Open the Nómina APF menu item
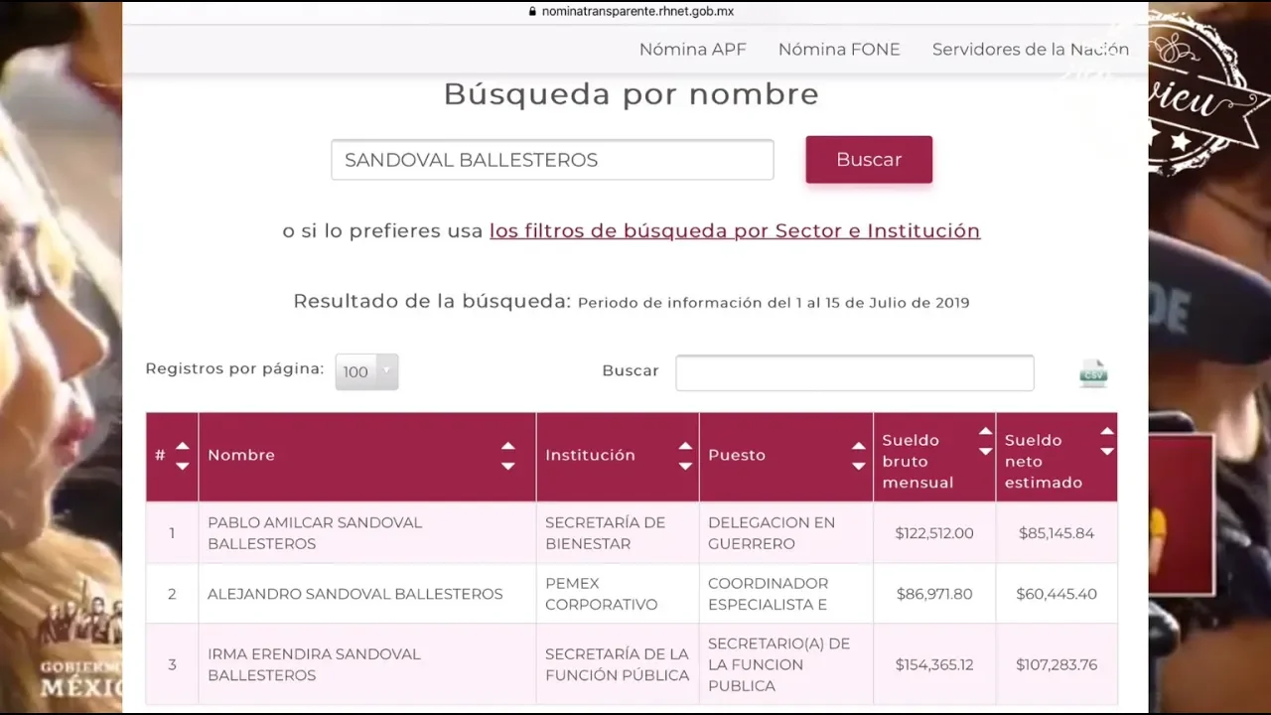Image resolution: width=1271 pixels, height=715 pixels. coord(693,50)
